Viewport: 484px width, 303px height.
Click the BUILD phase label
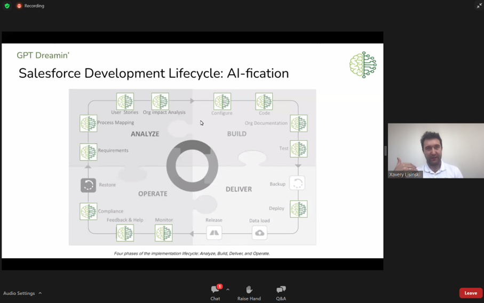click(x=237, y=133)
